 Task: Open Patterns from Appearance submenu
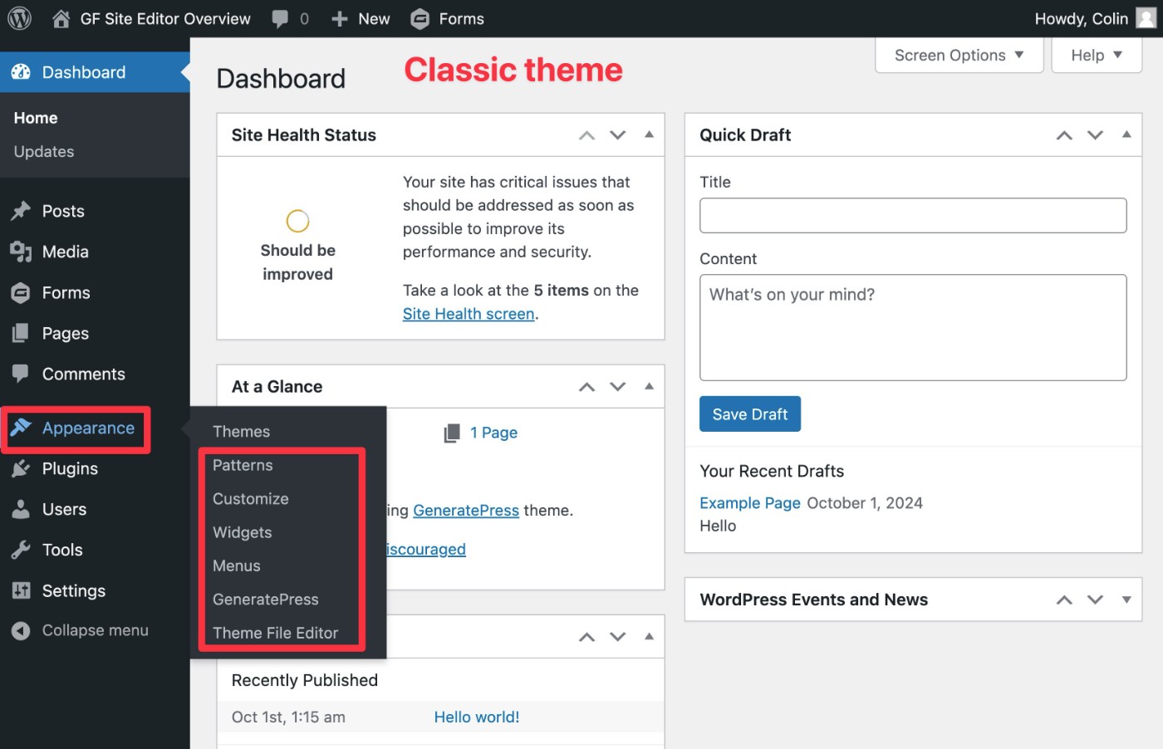coord(243,465)
